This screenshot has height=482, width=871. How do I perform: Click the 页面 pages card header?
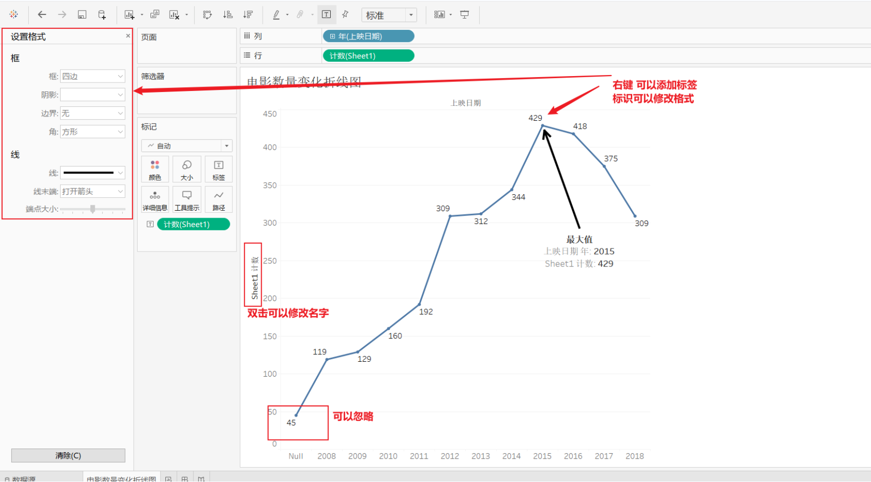[149, 37]
